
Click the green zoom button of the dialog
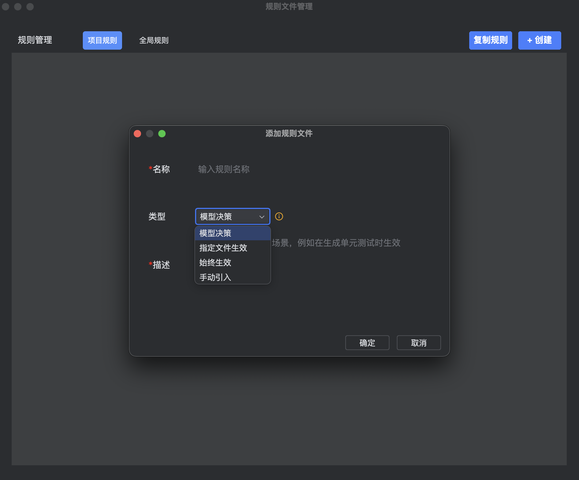coord(162,134)
